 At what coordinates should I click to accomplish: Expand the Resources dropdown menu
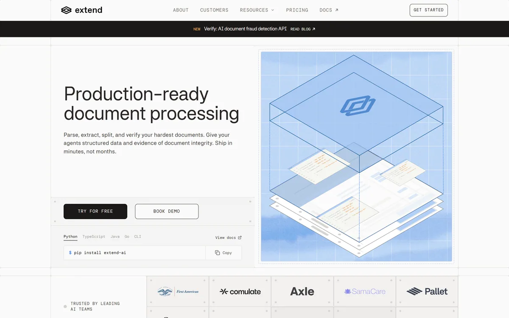click(257, 10)
